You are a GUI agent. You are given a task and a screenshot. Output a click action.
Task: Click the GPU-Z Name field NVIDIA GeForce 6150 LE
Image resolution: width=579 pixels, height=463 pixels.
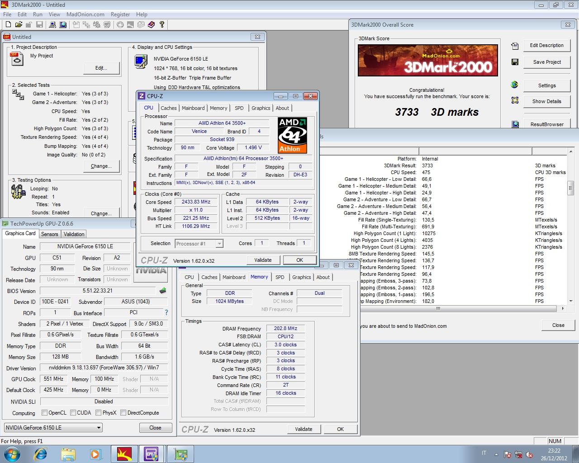(85, 246)
